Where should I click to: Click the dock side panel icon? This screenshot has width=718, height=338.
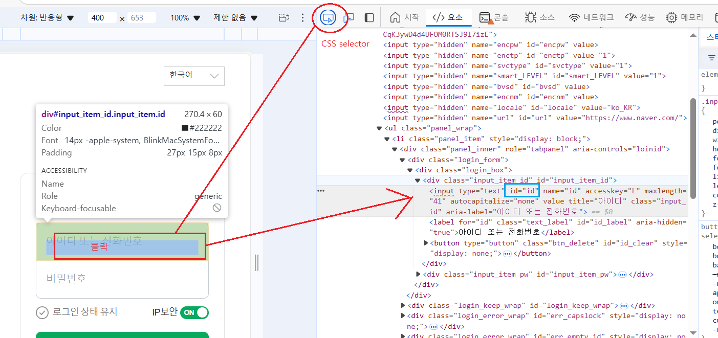pos(369,18)
